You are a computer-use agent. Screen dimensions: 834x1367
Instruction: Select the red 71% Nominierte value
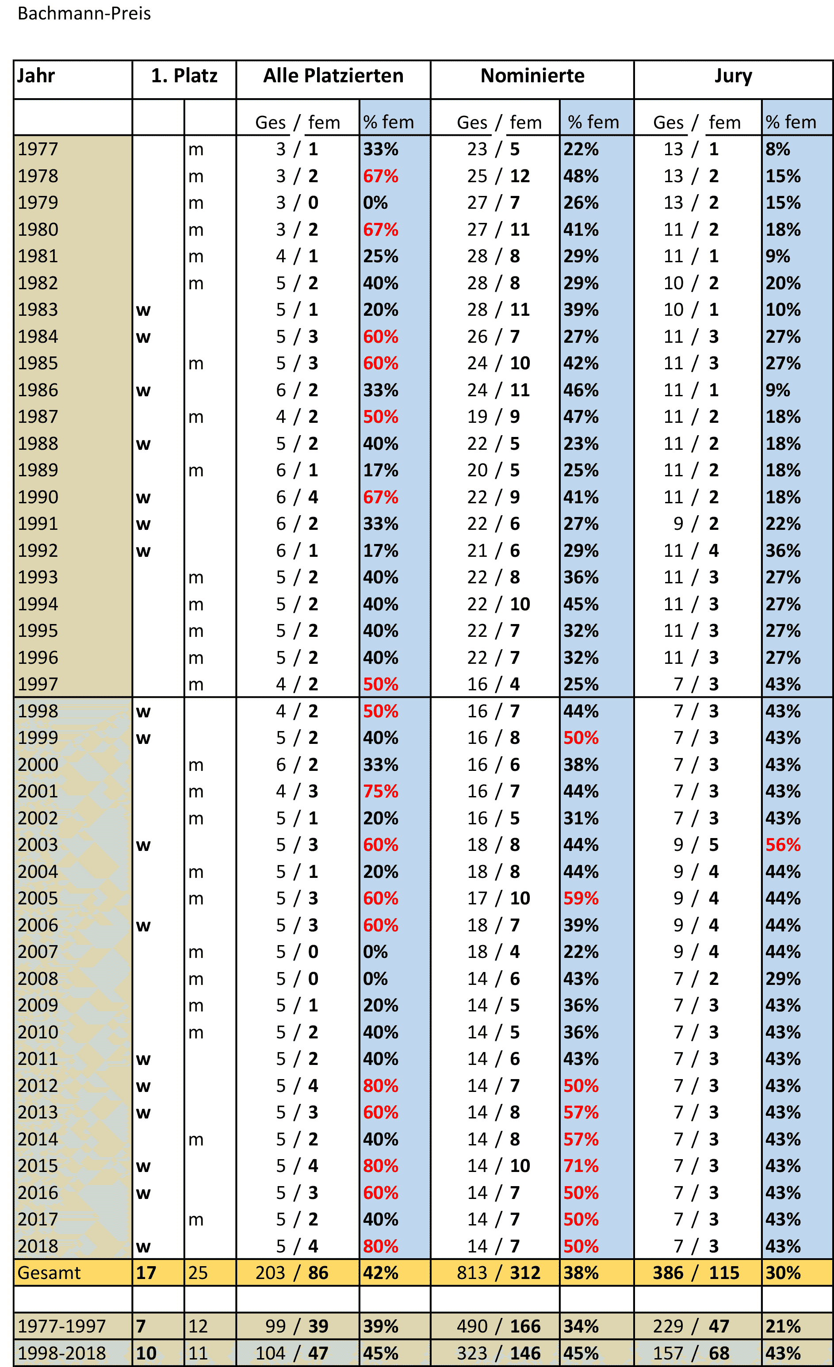tap(581, 1166)
